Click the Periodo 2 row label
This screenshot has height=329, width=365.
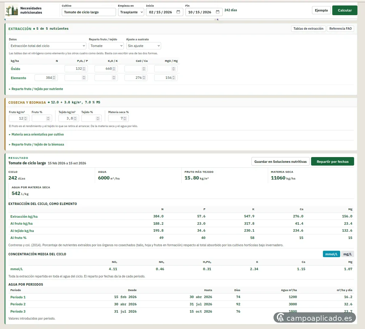pyautogui.click(x=18, y=304)
